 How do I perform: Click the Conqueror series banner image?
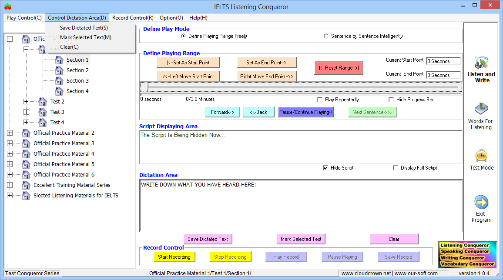[x=467, y=255]
